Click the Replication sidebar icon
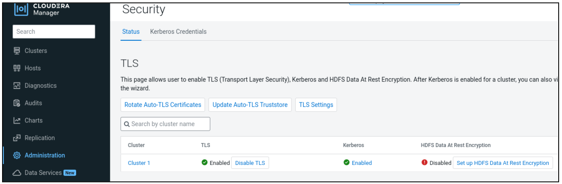 pos(17,138)
